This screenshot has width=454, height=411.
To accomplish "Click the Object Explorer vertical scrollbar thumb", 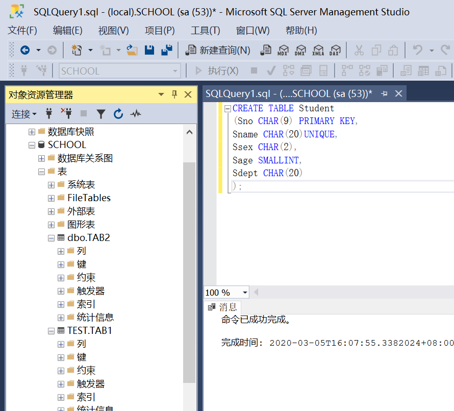I will (x=189, y=273).
